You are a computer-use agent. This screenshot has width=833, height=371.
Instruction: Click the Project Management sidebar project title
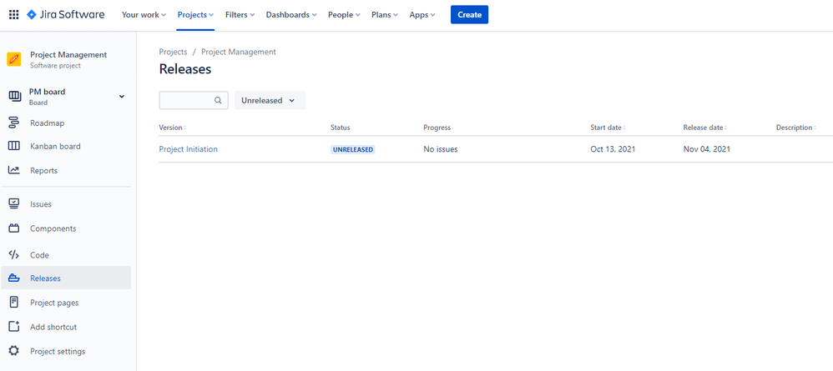(x=68, y=55)
